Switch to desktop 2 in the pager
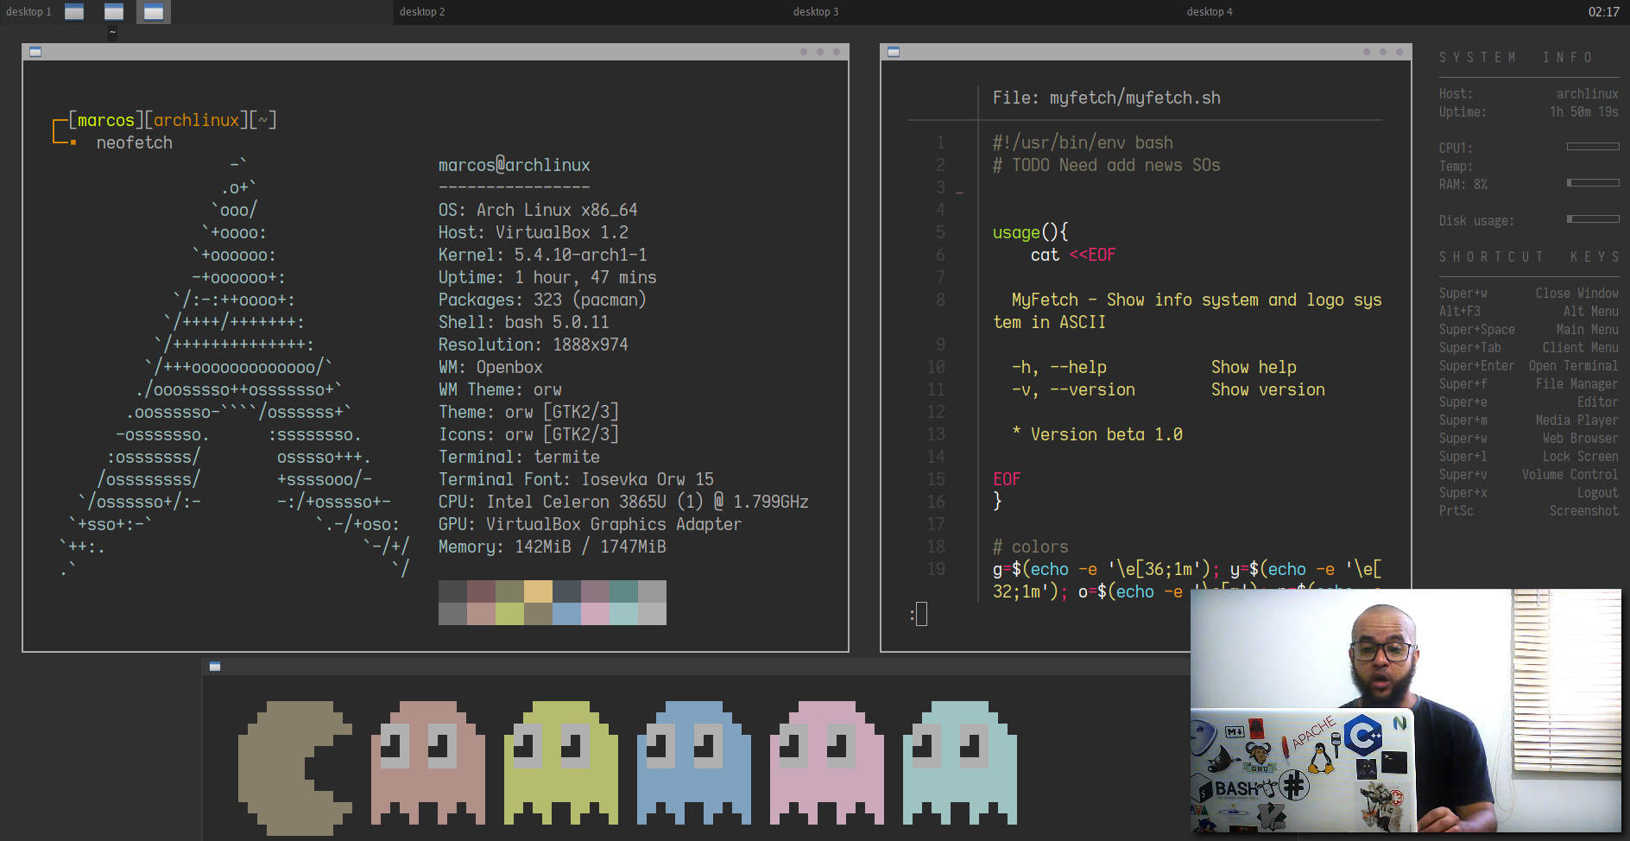 click(422, 11)
